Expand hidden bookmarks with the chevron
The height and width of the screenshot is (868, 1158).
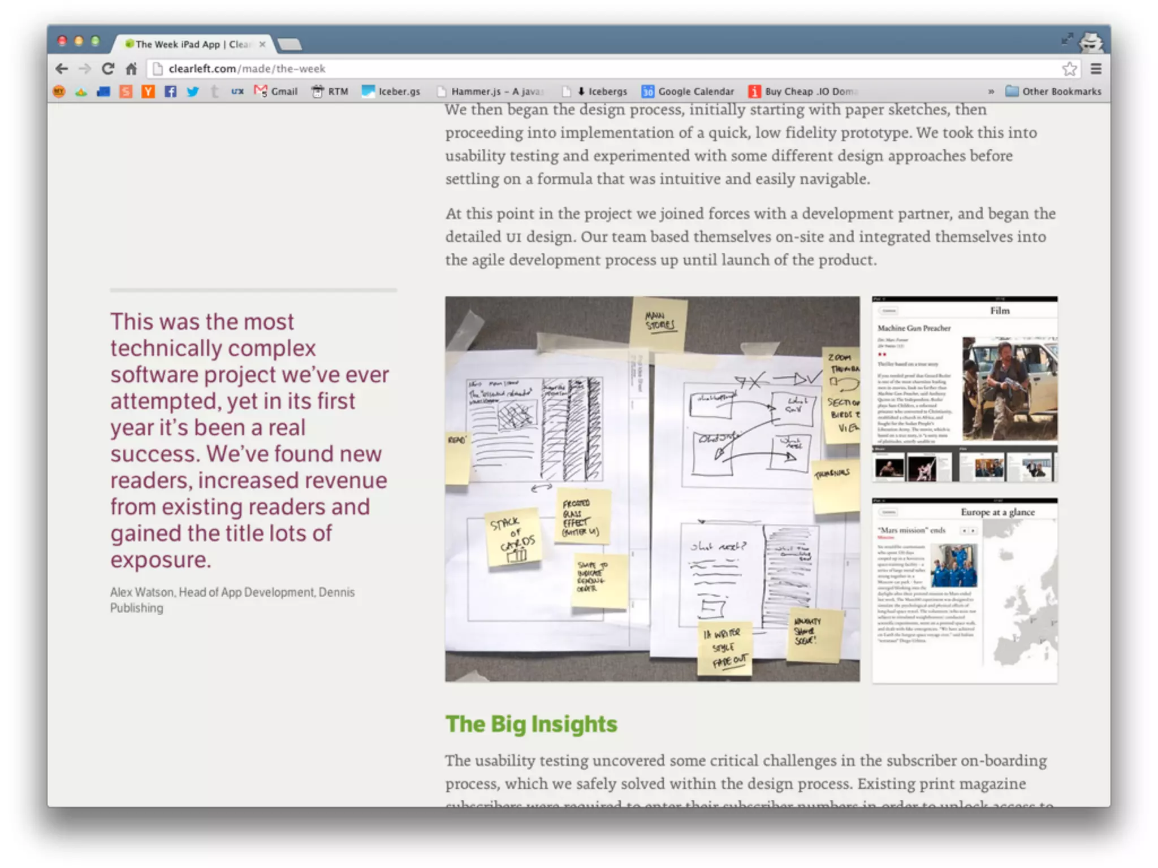pyautogui.click(x=991, y=91)
